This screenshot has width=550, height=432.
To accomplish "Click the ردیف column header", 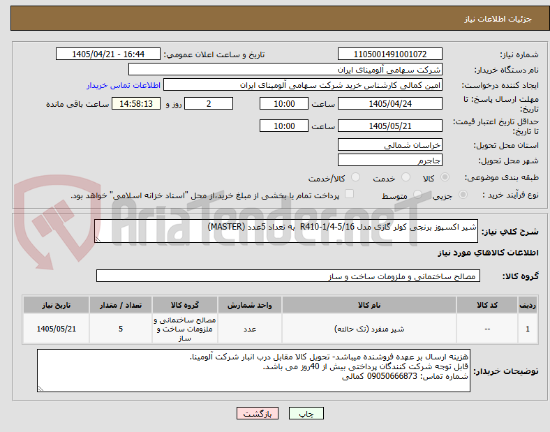I will pos(528,305).
